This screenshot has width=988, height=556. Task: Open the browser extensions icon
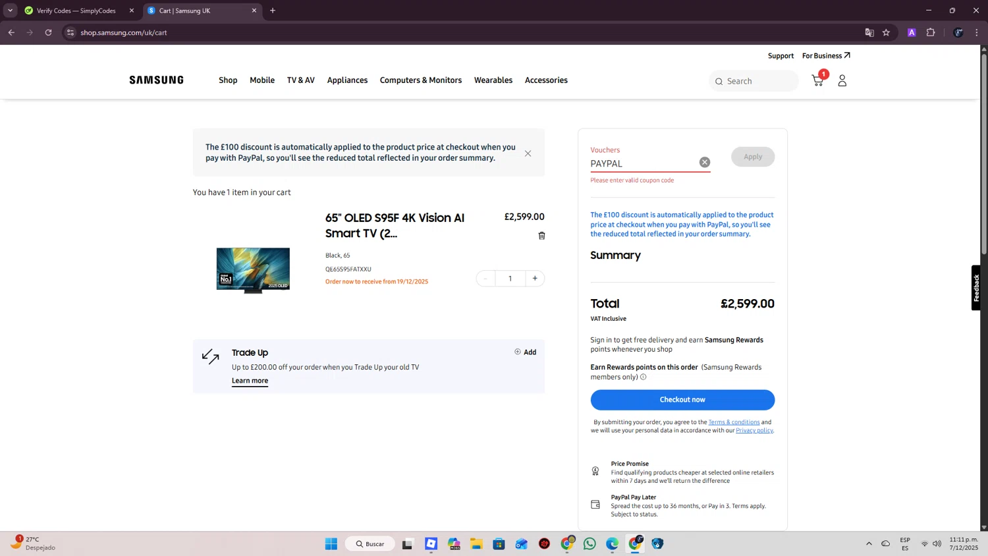click(931, 32)
